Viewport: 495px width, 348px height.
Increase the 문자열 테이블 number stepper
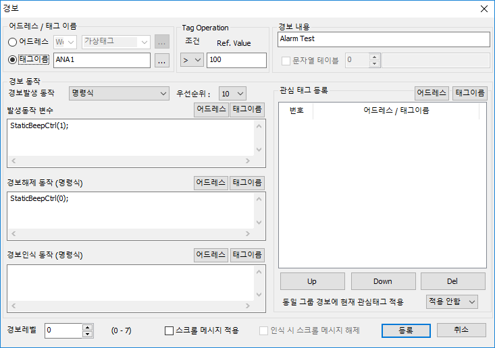pyautogui.click(x=374, y=57)
